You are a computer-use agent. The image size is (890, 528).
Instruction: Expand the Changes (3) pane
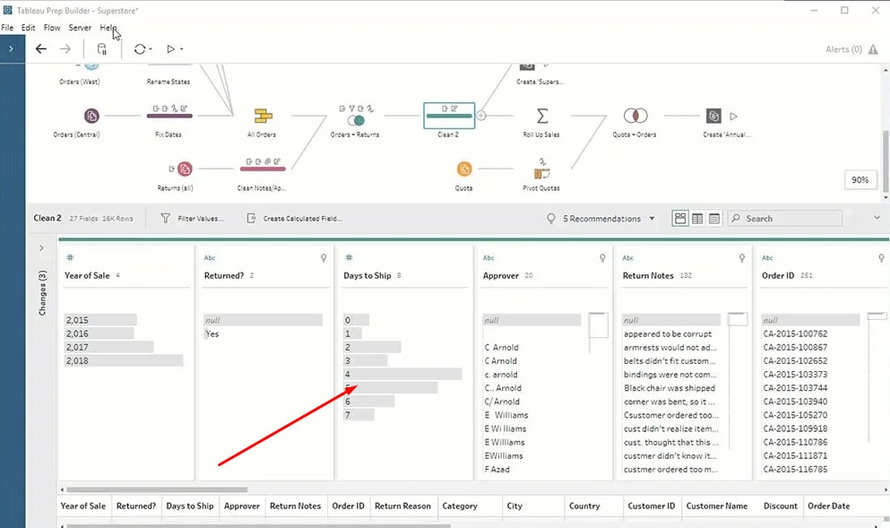click(x=41, y=248)
